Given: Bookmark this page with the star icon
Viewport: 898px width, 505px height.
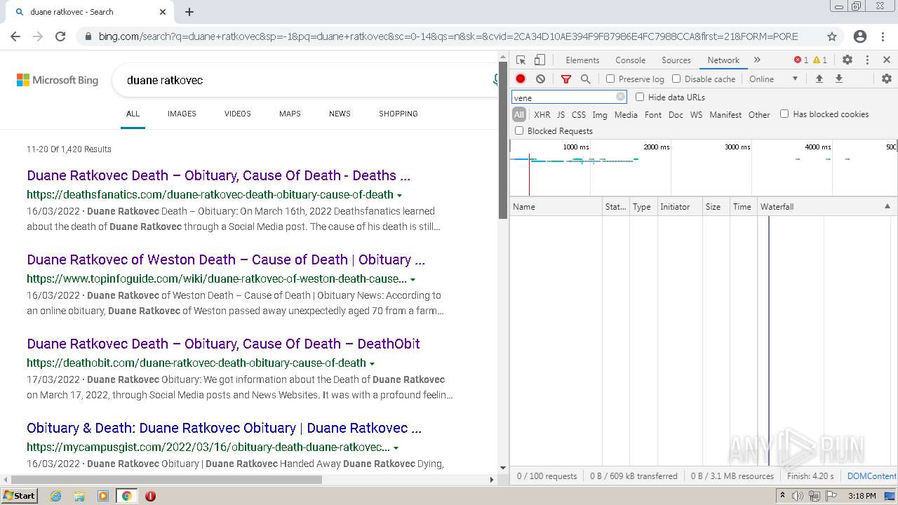Looking at the screenshot, I should coord(832,36).
